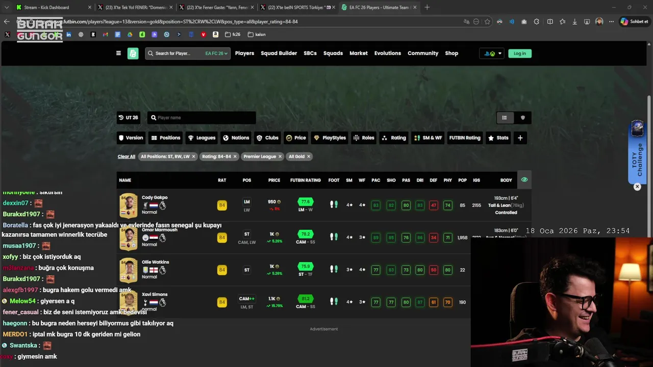Open the Squad Builder menu
The width and height of the screenshot is (653, 367).
279,54
